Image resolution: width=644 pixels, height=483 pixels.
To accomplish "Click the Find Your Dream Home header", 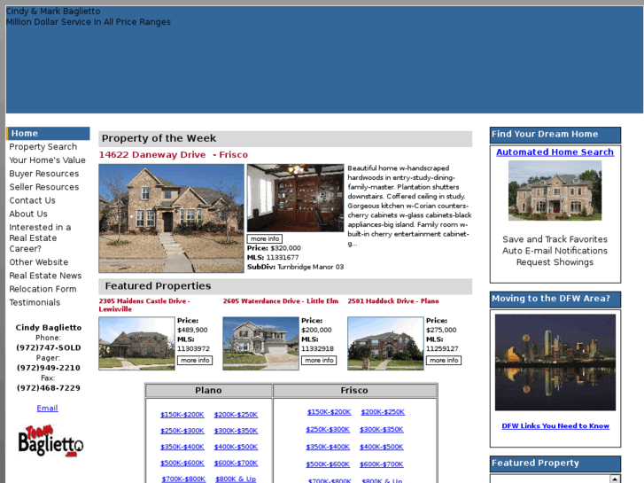I will pyautogui.click(x=555, y=135).
